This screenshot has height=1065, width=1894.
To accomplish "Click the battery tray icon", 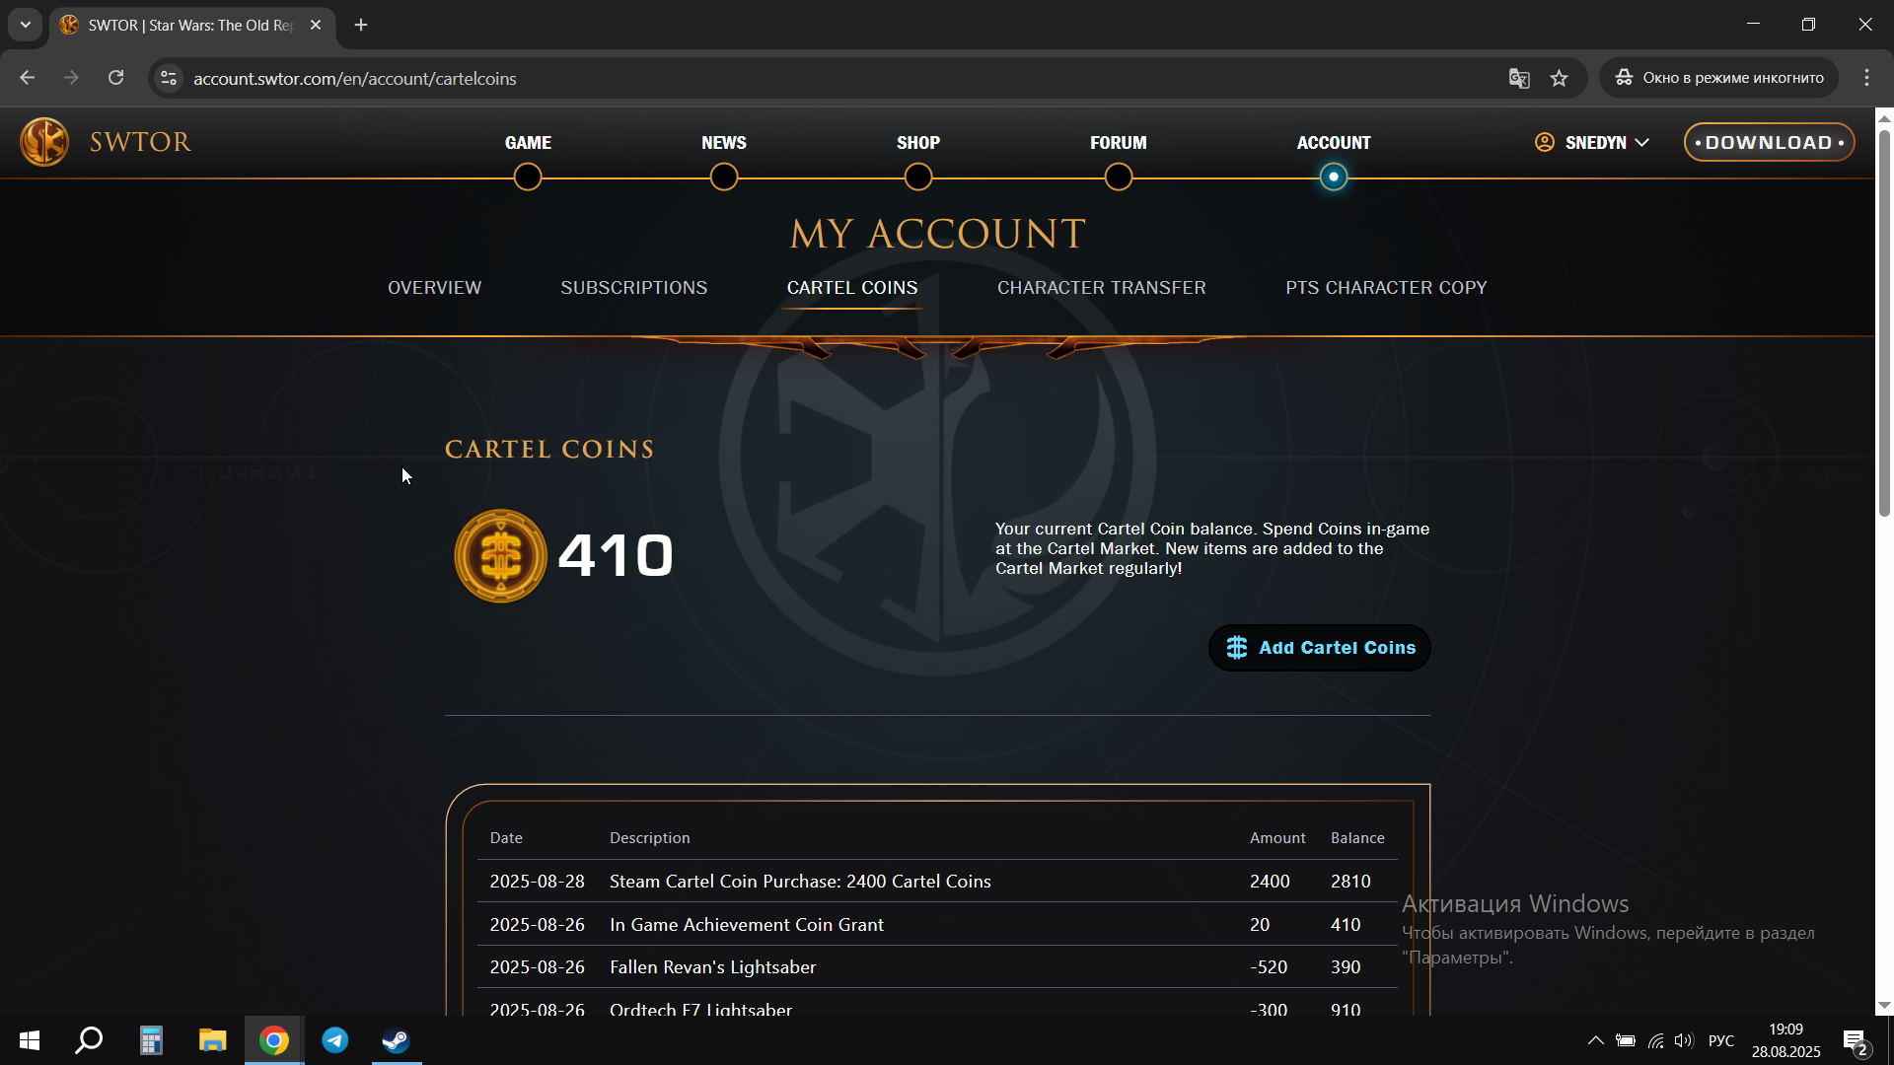I will coord(1626,1040).
